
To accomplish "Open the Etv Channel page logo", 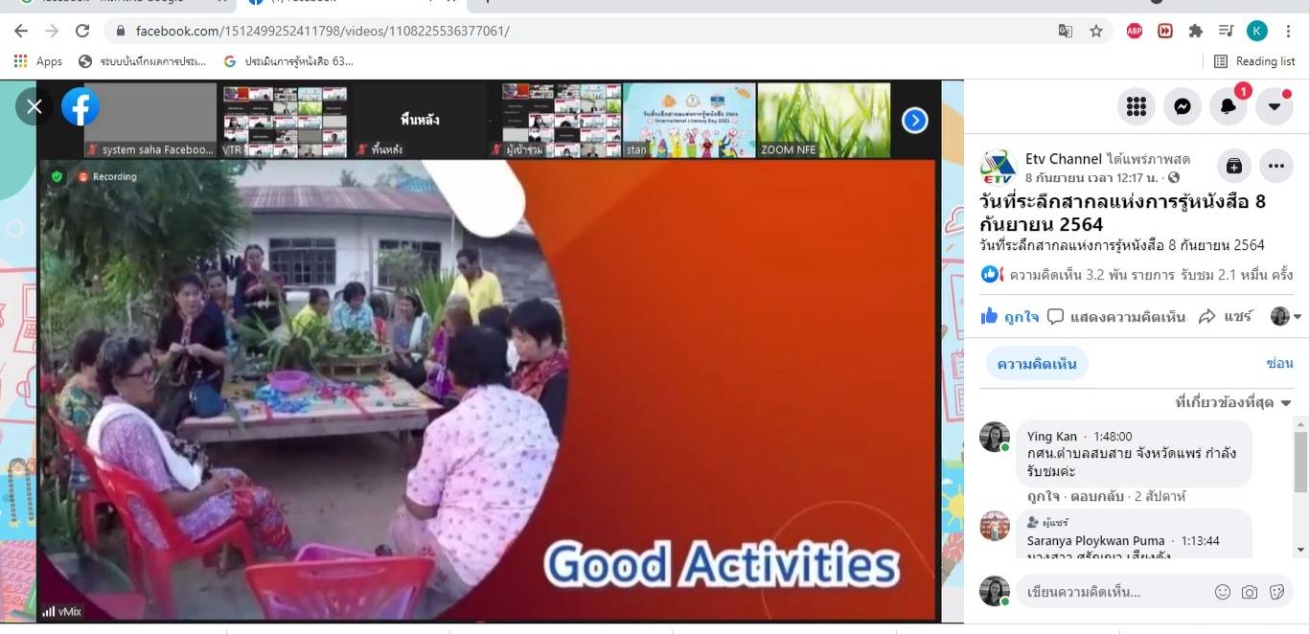I will (x=998, y=167).
